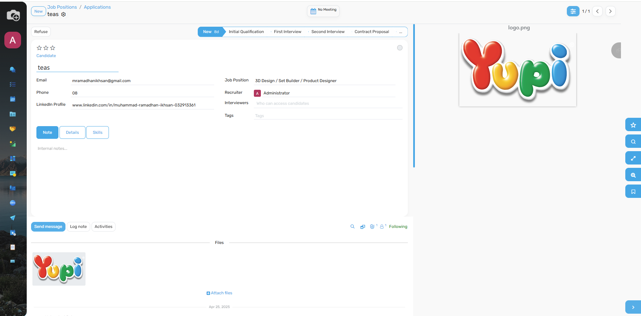The image size is (641, 316).
Task: Open the Administrator avatar in the sidebar
Action: coord(13,40)
